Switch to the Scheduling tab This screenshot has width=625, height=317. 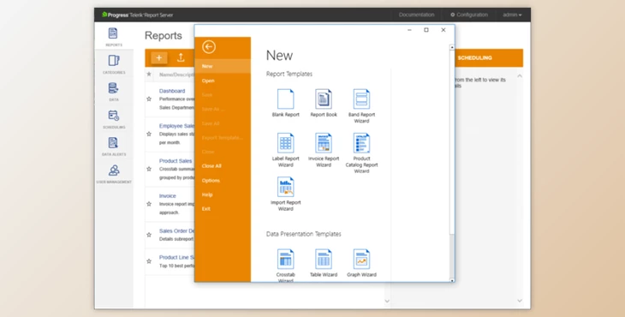(x=474, y=57)
